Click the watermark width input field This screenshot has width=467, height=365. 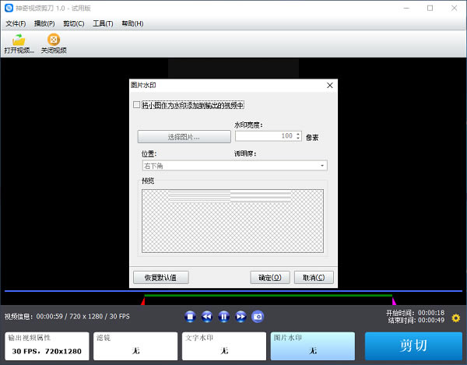(x=263, y=135)
